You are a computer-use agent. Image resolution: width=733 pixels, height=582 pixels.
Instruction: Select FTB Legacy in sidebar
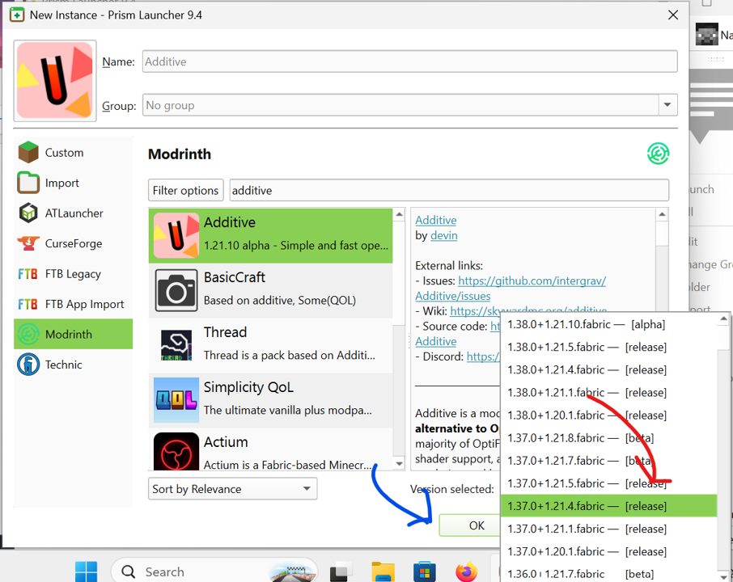(x=73, y=274)
